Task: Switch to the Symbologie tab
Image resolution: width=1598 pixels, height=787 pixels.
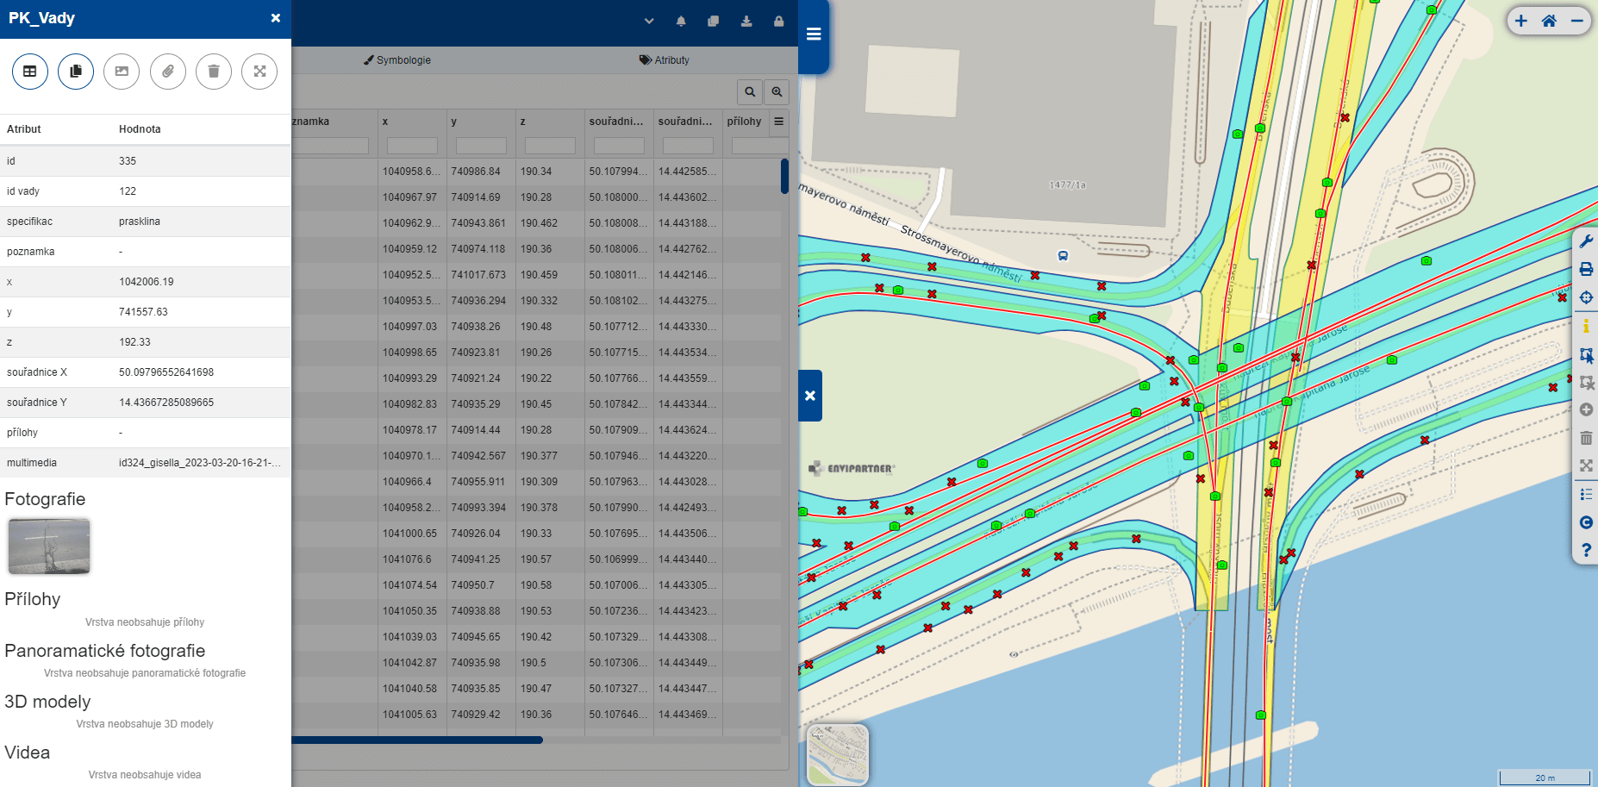Action: click(397, 60)
